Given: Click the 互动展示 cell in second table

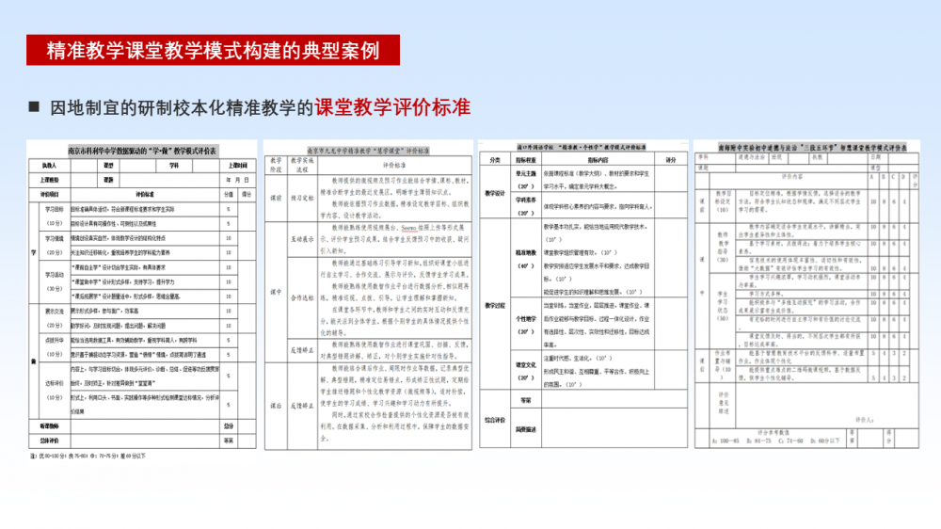Looking at the screenshot, I should [302, 239].
